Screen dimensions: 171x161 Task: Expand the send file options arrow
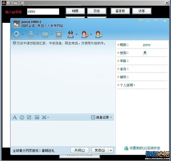point(51,34)
